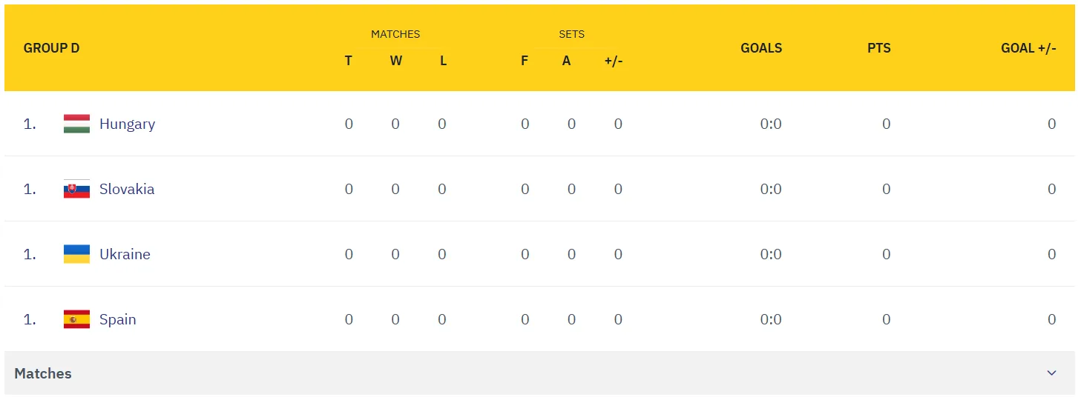Image resolution: width=1078 pixels, height=397 pixels.
Task: Click the matches won W column header
Action: (395, 61)
